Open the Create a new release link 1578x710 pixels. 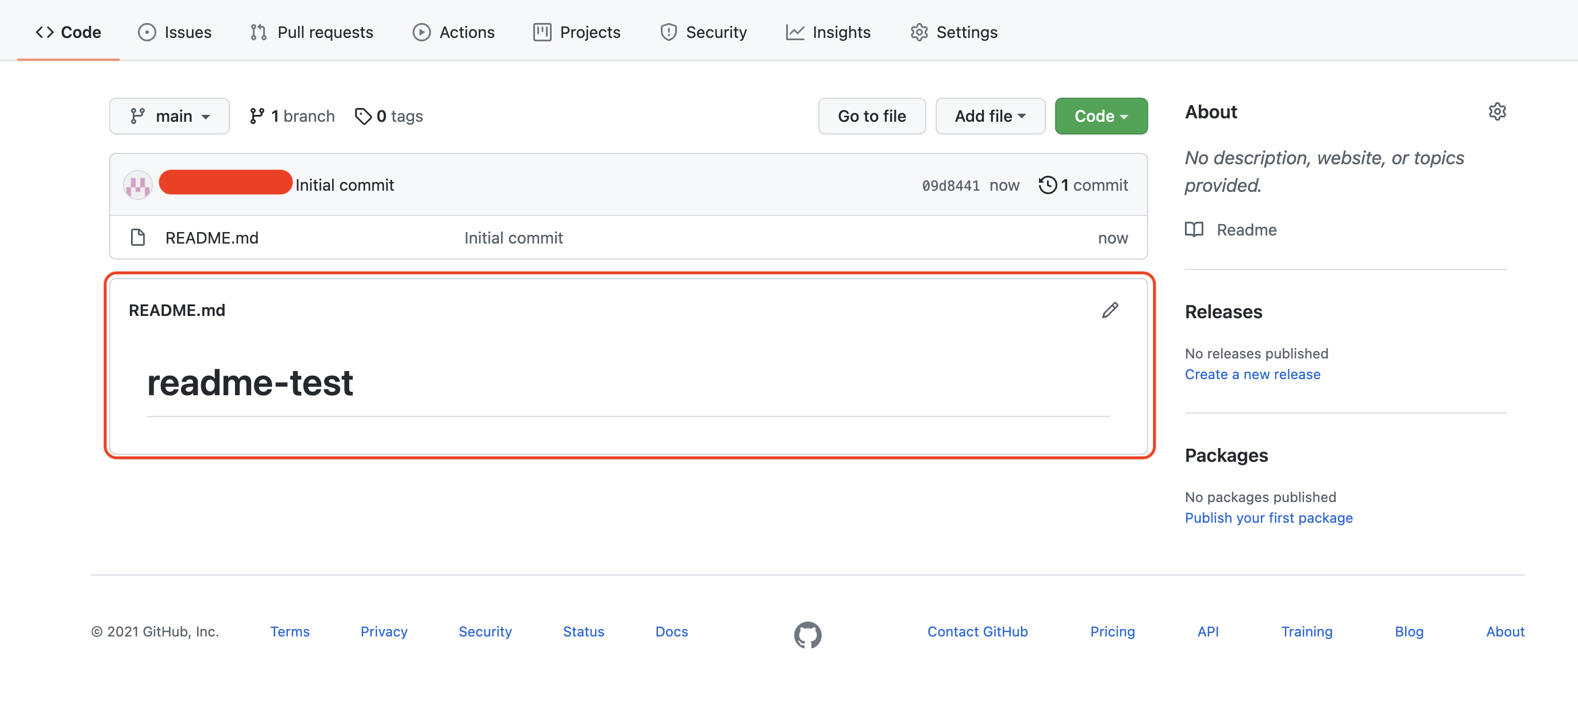[1252, 375]
